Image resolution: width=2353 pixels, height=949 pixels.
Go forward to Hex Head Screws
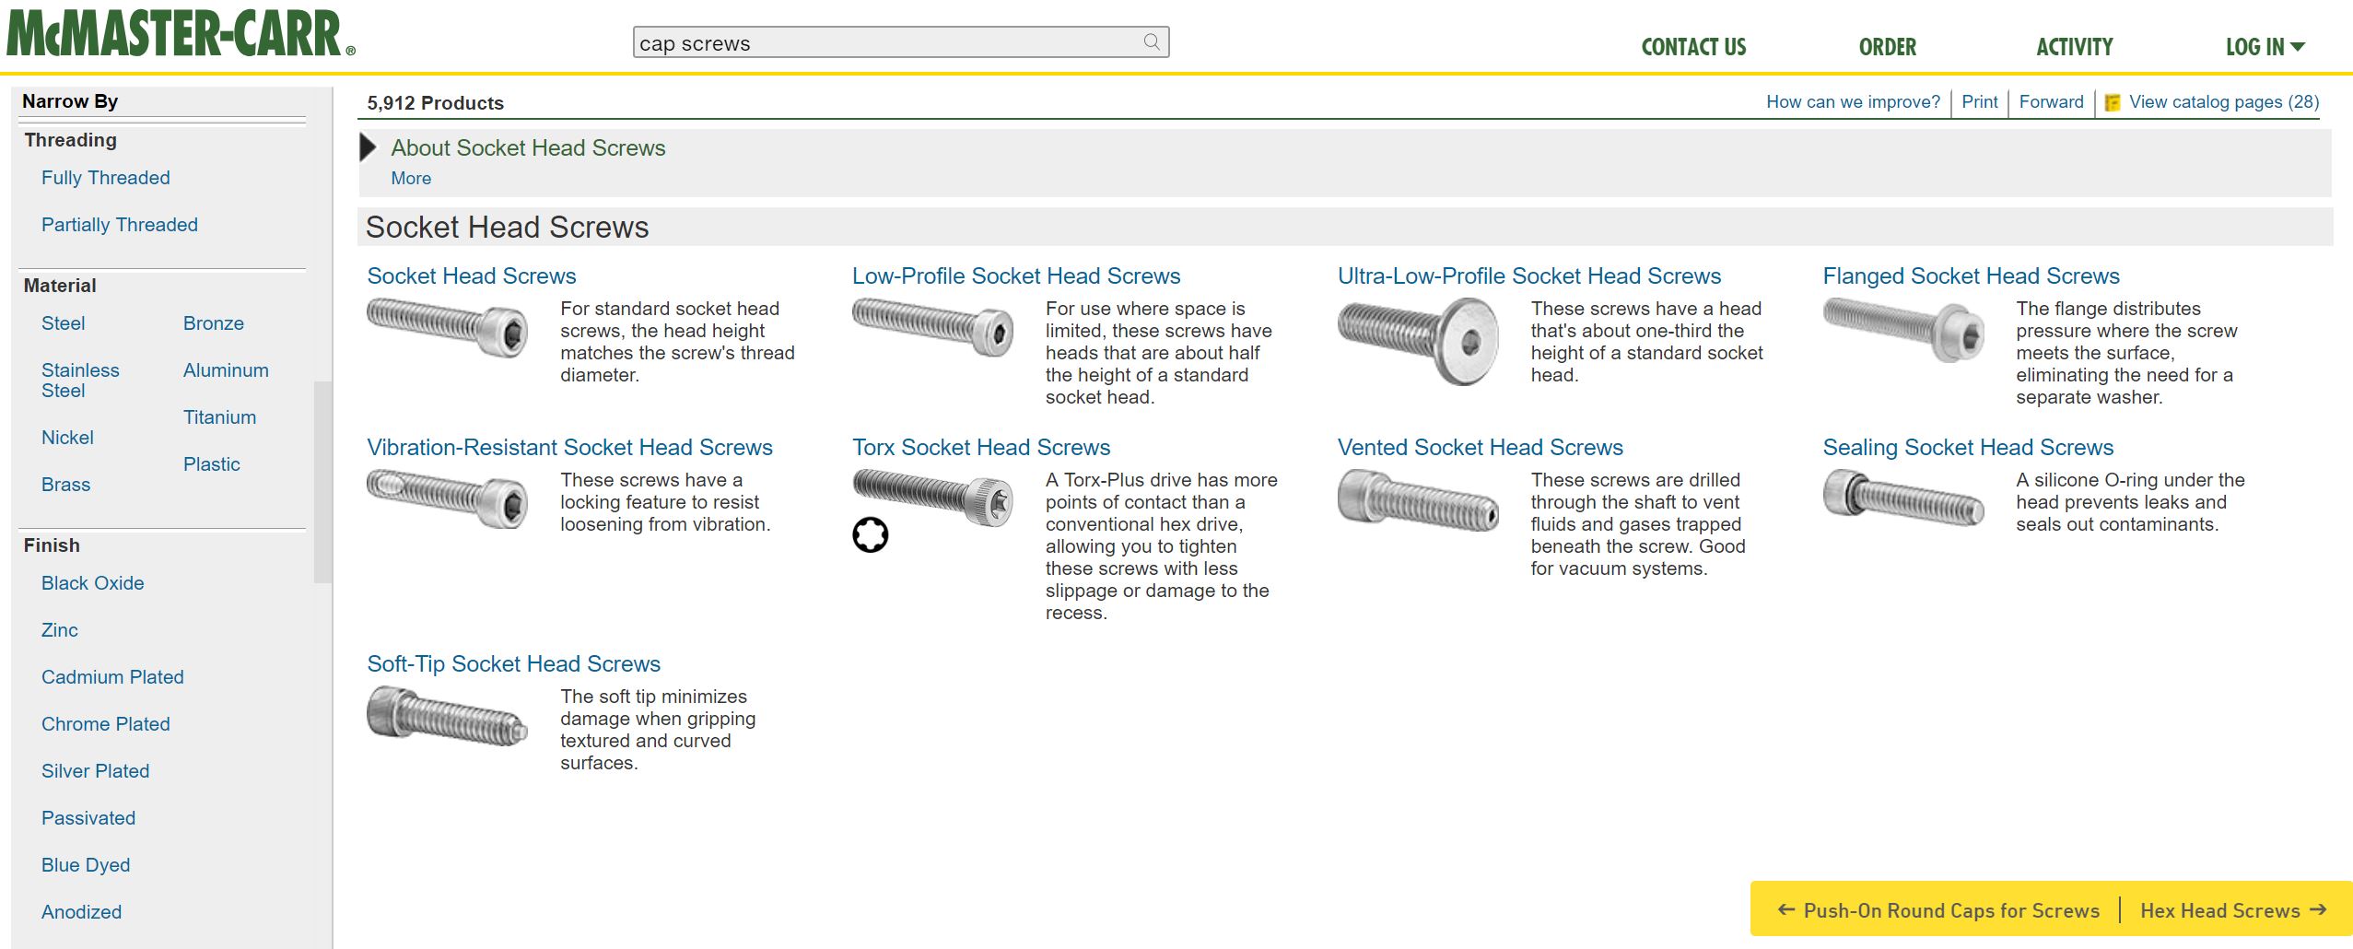2234,910
